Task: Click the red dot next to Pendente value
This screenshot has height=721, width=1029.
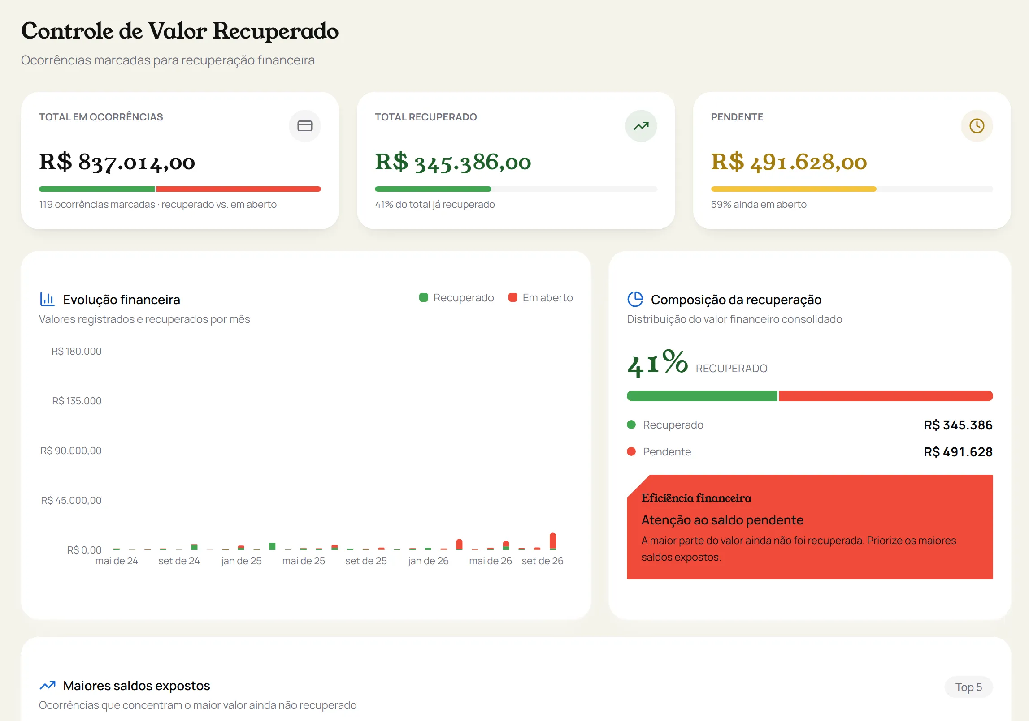Action: pyautogui.click(x=631, y=451)
